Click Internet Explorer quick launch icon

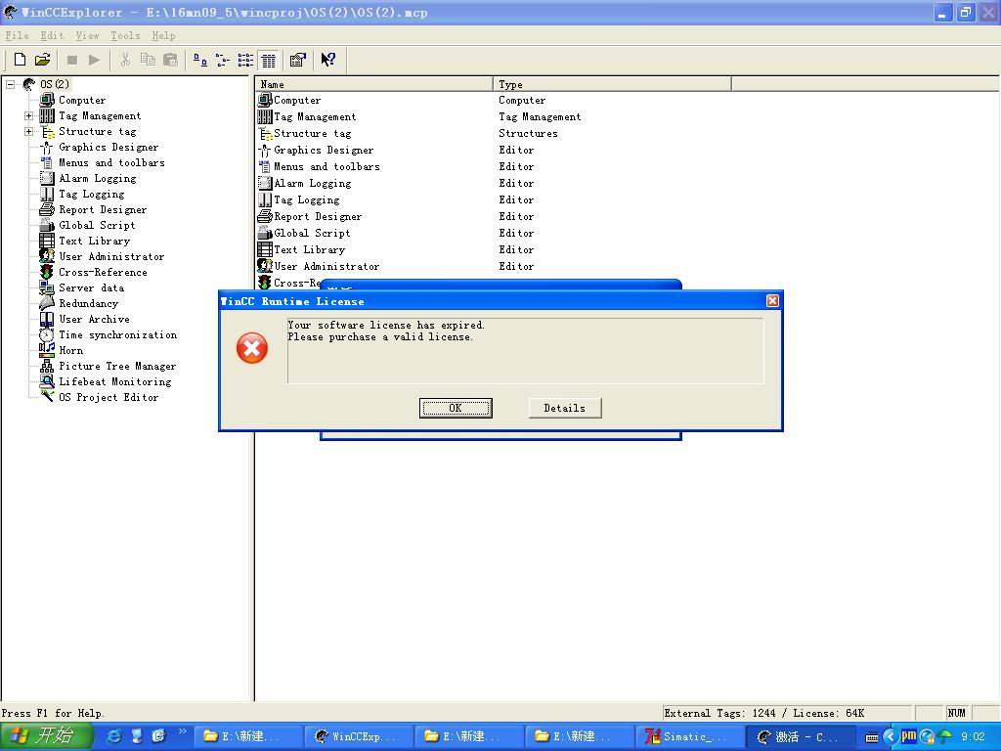coord(114,736)
